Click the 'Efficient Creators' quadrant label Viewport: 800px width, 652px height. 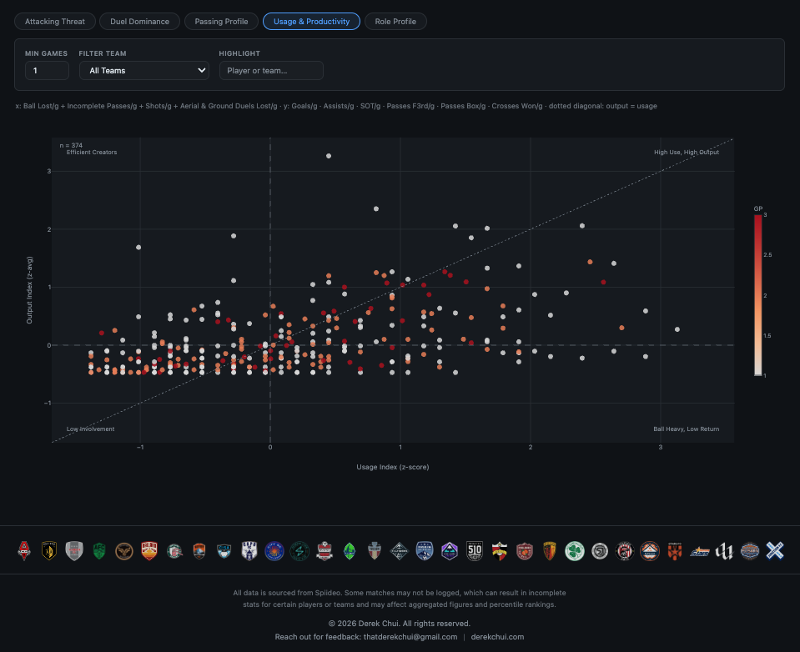point(92,153)
